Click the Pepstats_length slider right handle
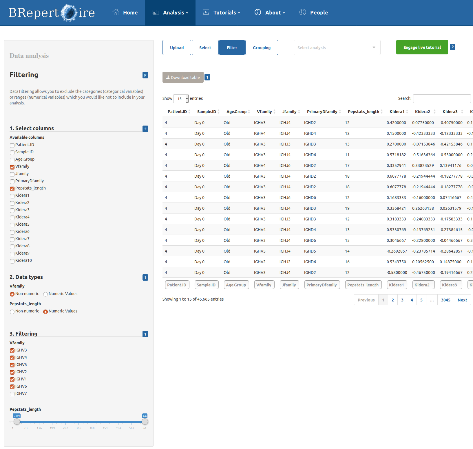The image size is (473, 449). [145, 422]
